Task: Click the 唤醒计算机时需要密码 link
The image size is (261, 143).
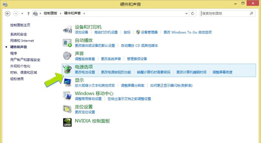Action: pos(154,72)
